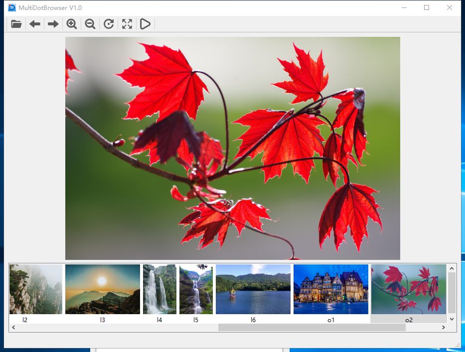Select the l3 sunrise mountain thumbnail

103,289
